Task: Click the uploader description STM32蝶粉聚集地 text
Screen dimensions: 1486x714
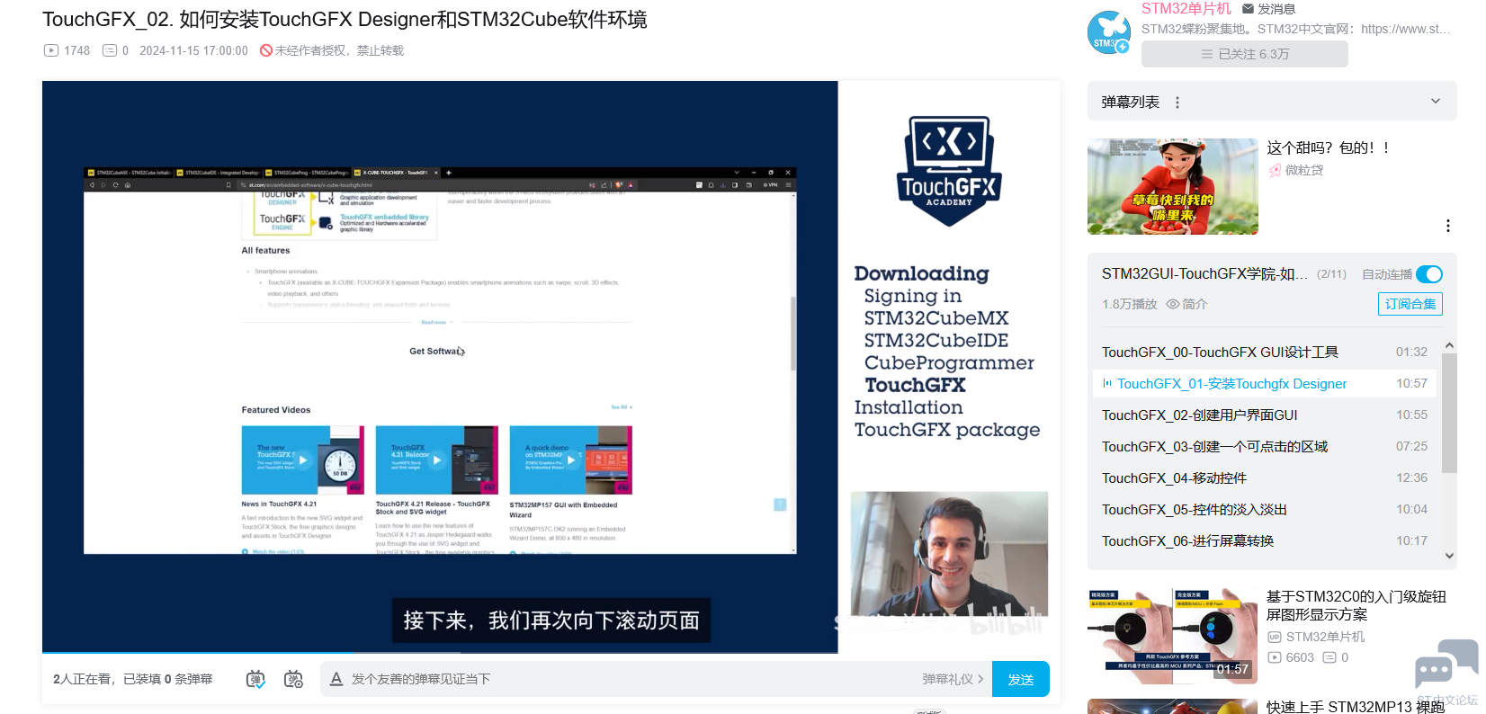Action: point(1295,29)
